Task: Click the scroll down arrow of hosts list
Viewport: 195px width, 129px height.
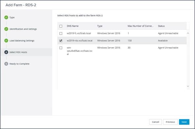Action: point(188,86)
